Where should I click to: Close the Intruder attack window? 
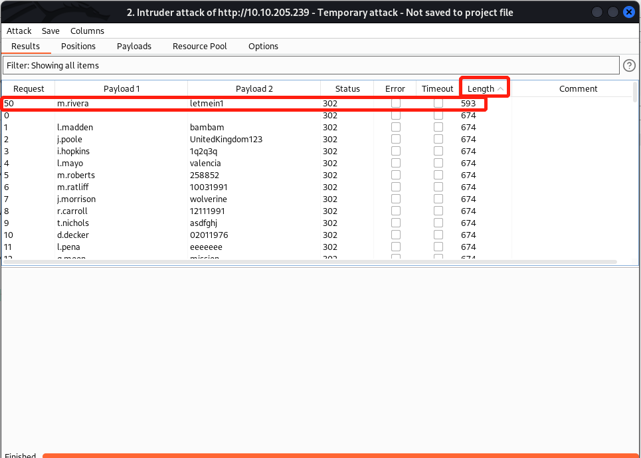628,13
